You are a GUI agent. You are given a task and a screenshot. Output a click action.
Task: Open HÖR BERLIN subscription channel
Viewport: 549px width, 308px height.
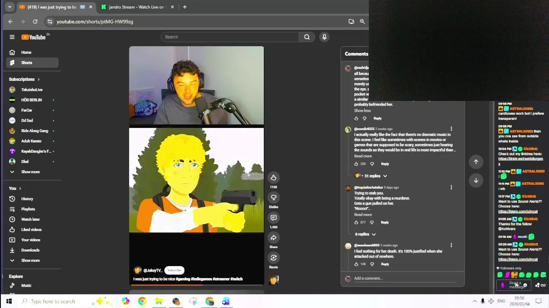tap(32, 100)
